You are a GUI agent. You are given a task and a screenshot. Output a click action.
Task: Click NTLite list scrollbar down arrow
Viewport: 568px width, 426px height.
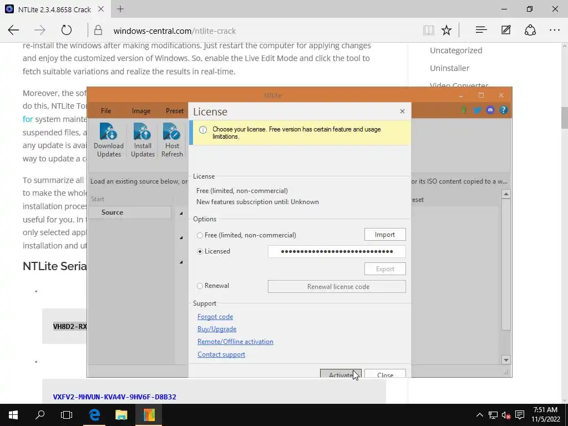(506, 360)
